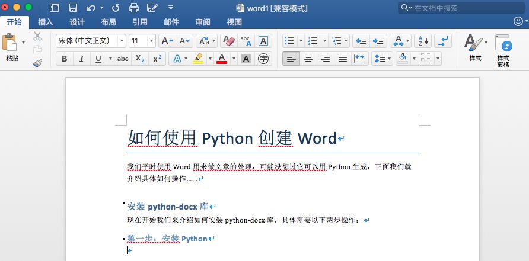Click the distributed alignment icon
529x261 pixels.
359,59
